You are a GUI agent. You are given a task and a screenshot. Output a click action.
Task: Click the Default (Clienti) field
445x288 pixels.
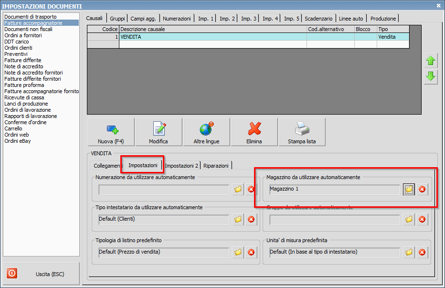click(x=163, y=220)
